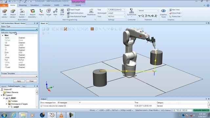Collapse the T_ROB1 tree node
The width and height of the screenshot is (210, 118).
point(4,98)
